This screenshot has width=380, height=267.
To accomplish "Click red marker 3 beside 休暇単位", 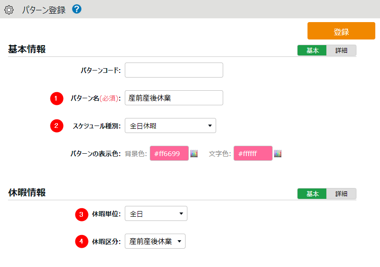I will click(81, 214).
